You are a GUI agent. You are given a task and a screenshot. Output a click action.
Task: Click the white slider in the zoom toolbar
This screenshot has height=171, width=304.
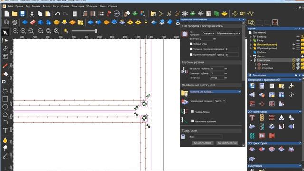[84, 31]
